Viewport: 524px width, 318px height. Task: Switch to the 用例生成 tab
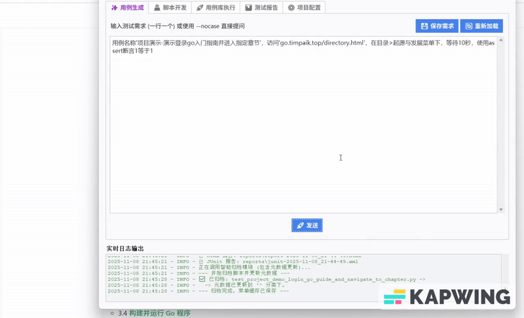127,7
